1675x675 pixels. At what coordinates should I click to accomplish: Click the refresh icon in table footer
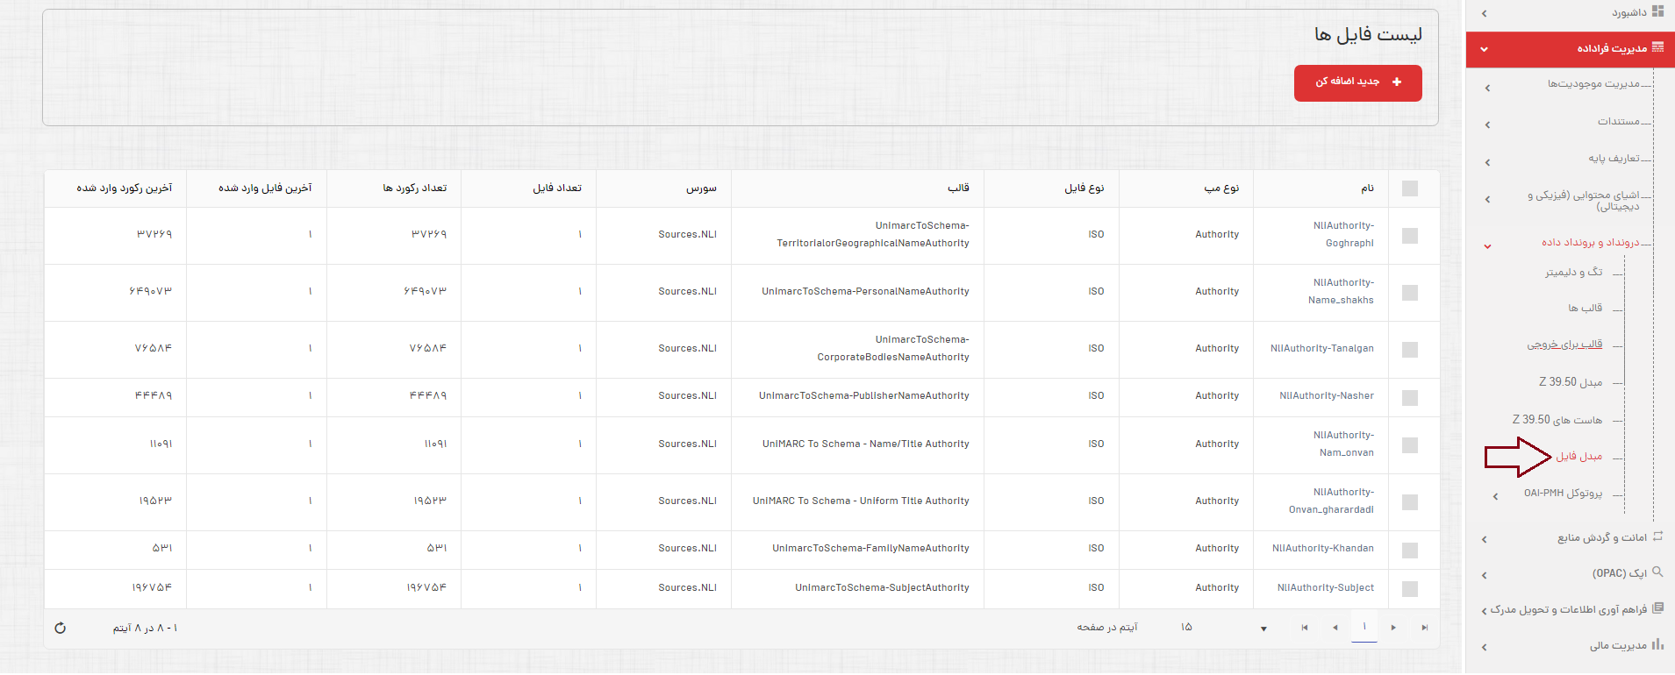click(60, 628)
